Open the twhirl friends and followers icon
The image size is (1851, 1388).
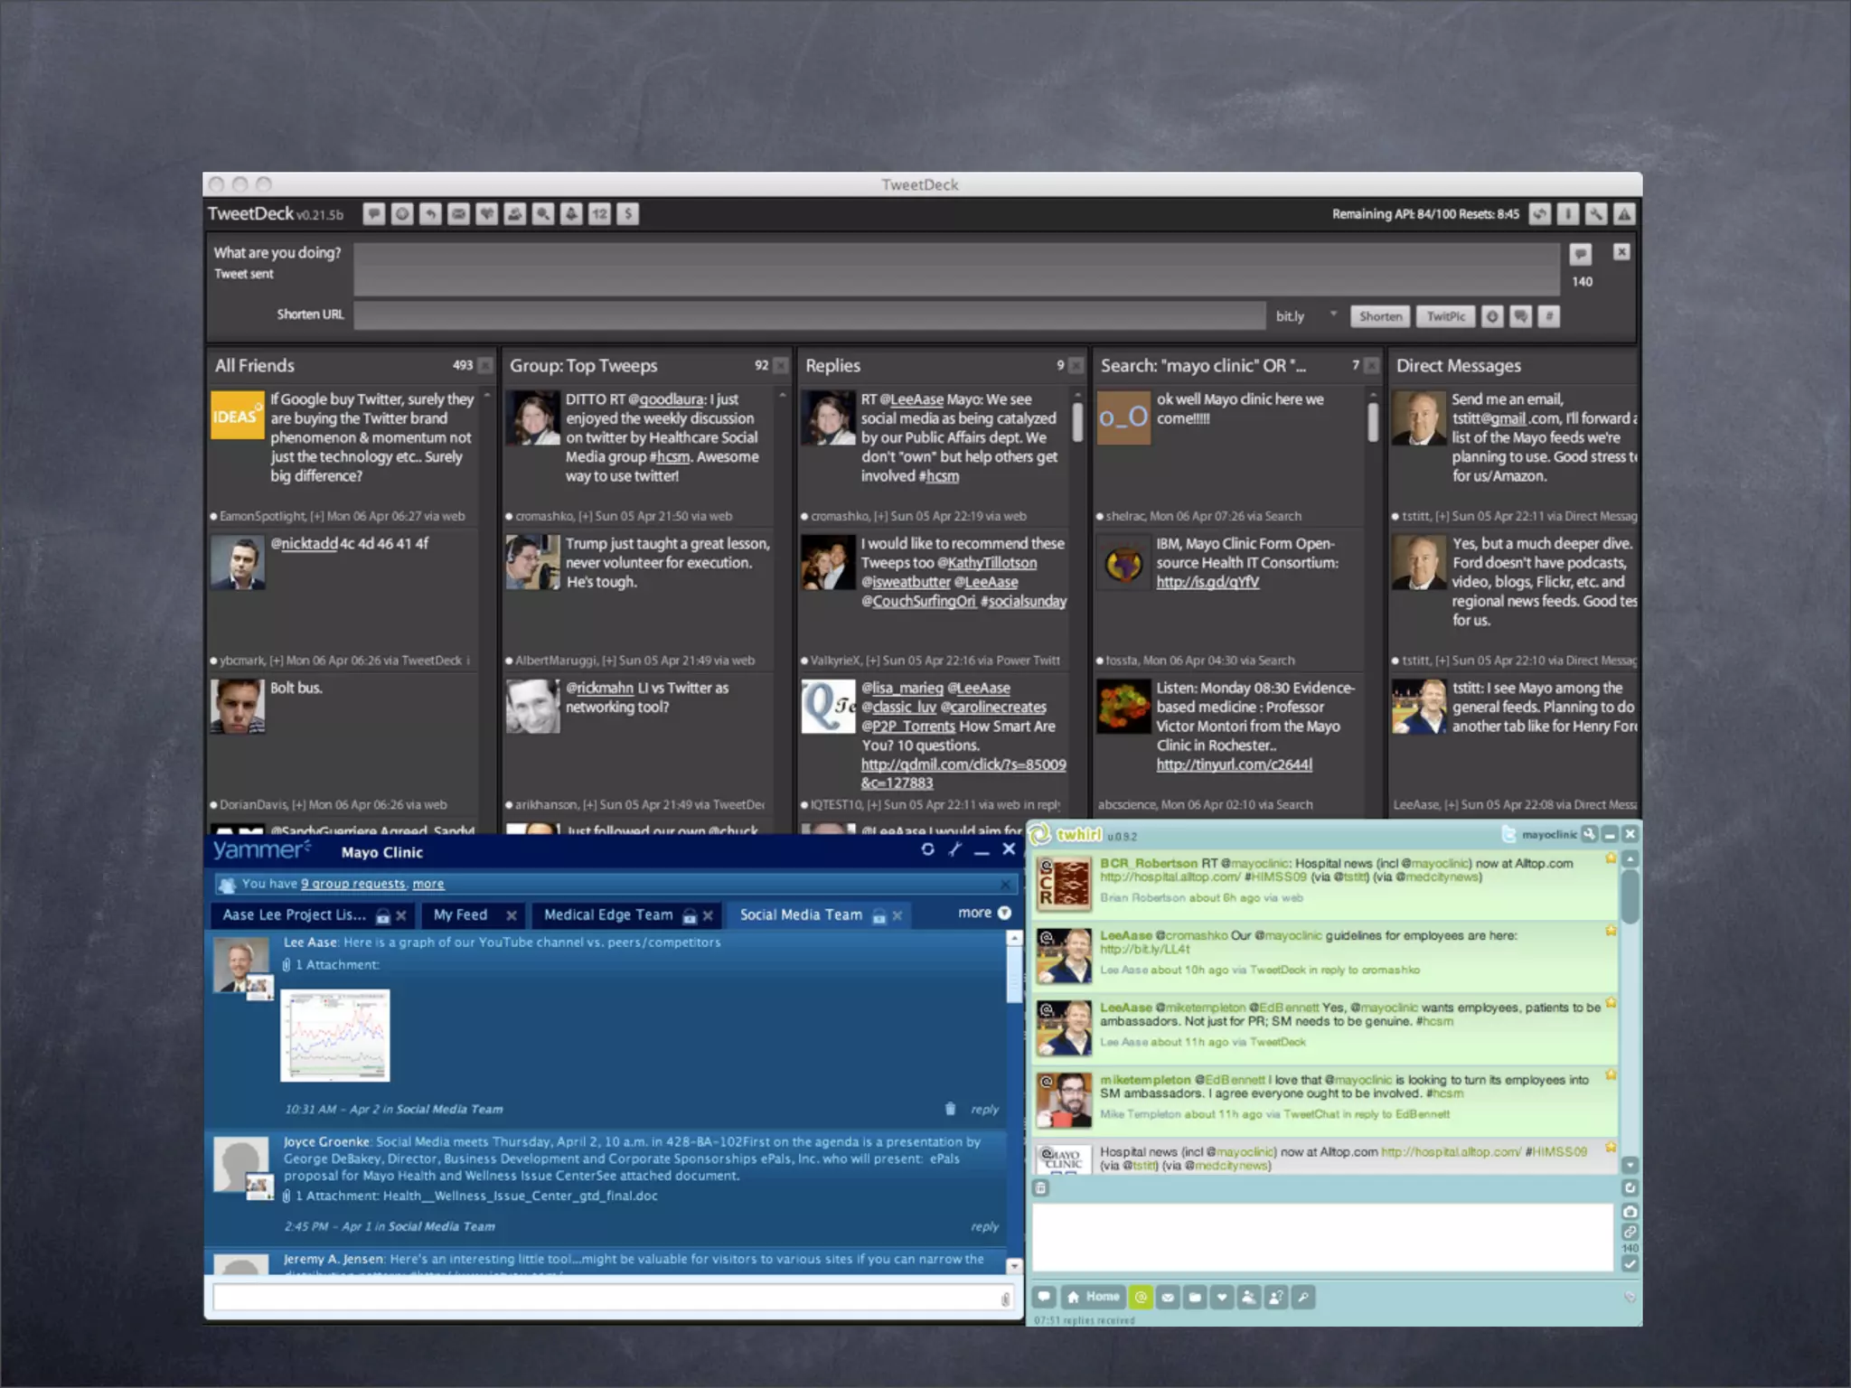point(1249,1297)
